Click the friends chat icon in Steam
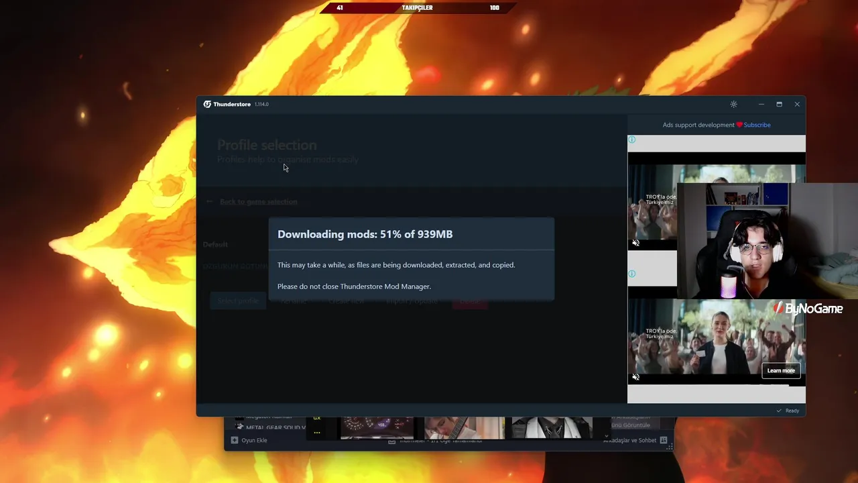Viewport: 858px width, 483px height. click(x=664, y=440)
